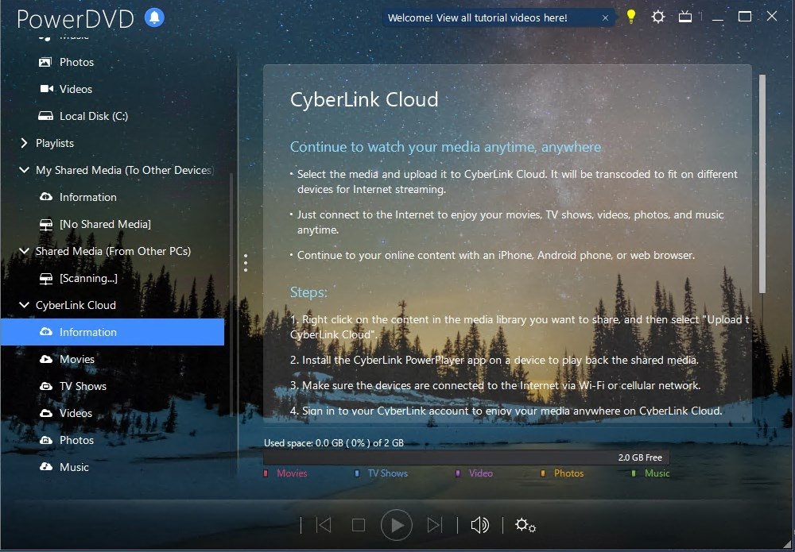This screenshot has height=552, width=795.
Task: Expand the Playlists section
Action: [24, 143]
